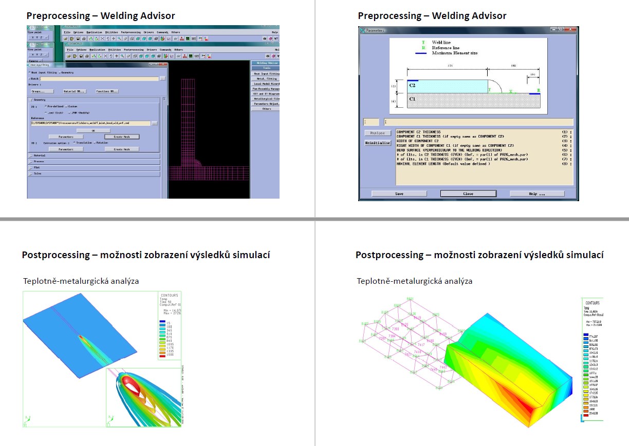The height and width of the screenshot is (446, 629).
Task: Select the .PAR (Modify) radio button
Action: pyautogui.click(x=69, y=113)
